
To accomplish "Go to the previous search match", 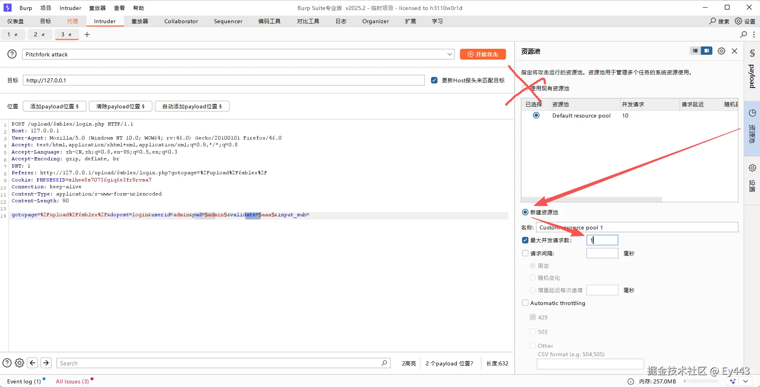I will click(33, 363).
